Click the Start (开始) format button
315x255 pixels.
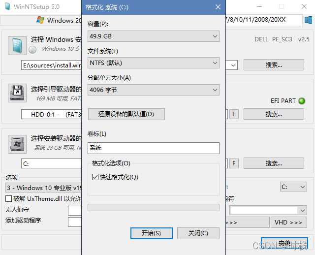[152, 233]
